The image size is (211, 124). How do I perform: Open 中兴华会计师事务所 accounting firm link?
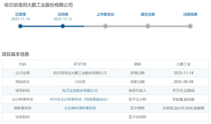79,99
